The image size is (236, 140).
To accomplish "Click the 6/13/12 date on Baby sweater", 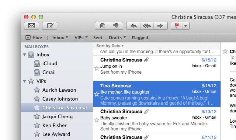I will tap(209, 112).
